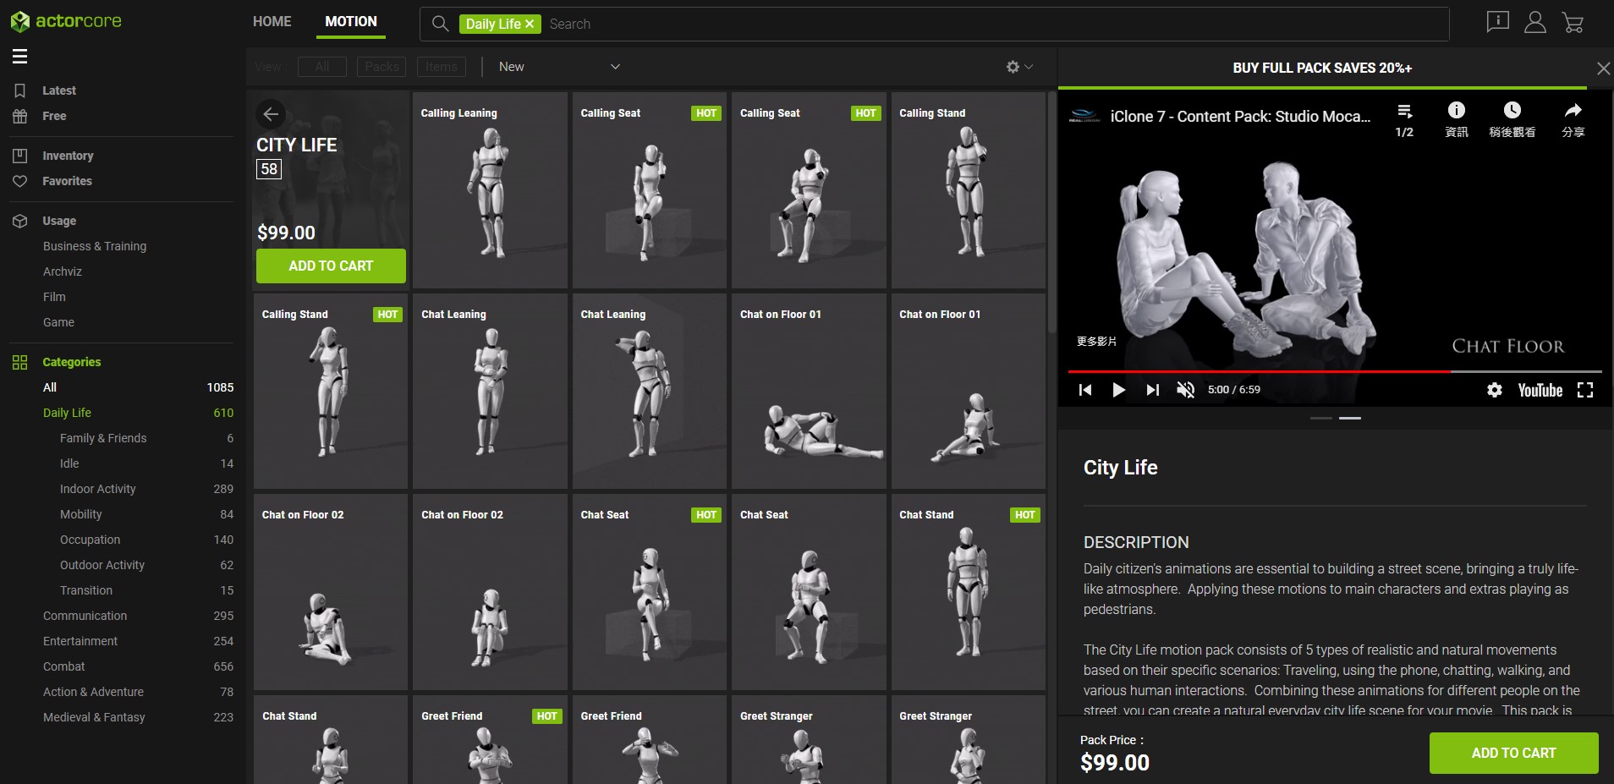The width and height of the screenshot is (1614, 784).
Task: Click ADD TO CART beside Pack Price
Action: point(1512,753)
